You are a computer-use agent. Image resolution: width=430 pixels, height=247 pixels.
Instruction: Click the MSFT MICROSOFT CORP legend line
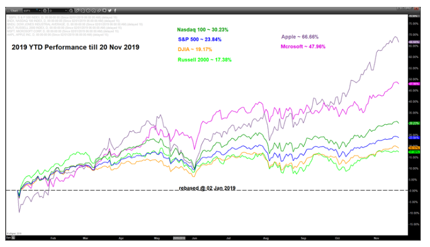[x=63, y=31]
